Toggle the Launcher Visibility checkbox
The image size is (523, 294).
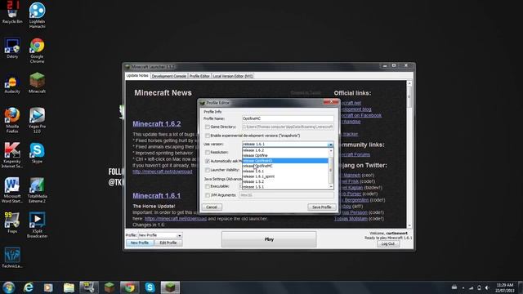coord(207,170)
